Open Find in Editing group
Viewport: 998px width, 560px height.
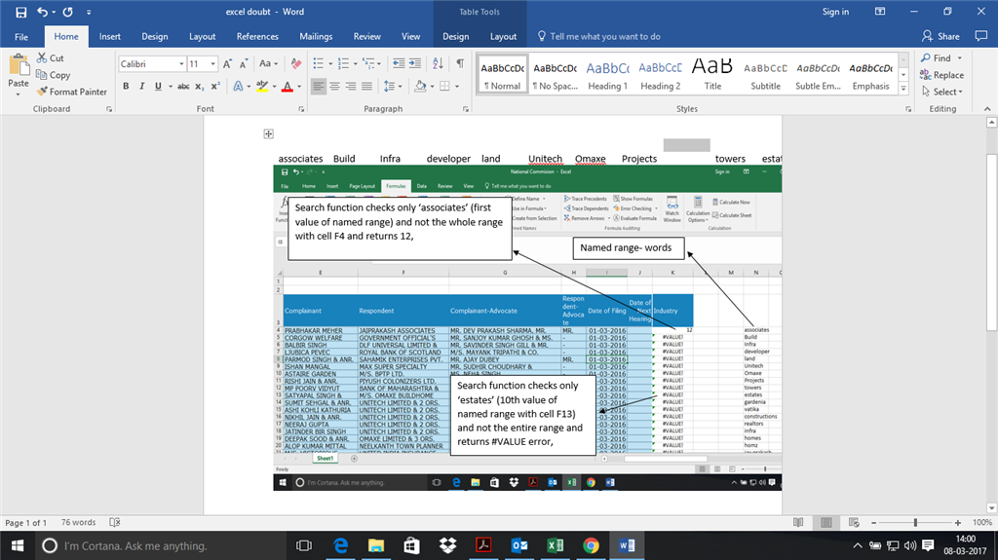point(936,57)
